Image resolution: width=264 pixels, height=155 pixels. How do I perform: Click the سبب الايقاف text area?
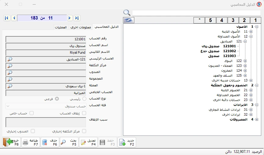click(46, 122)
